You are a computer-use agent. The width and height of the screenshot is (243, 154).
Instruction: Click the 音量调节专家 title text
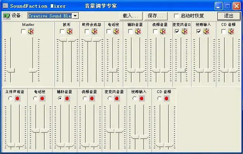101,6
